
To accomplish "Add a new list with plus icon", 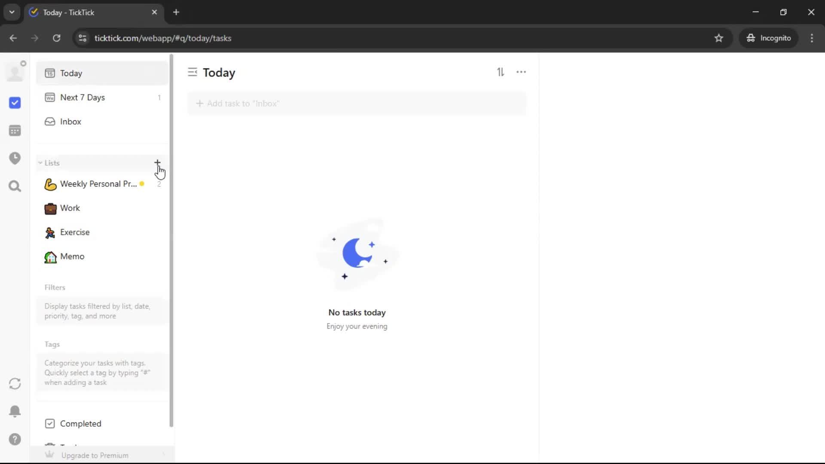I will pyautogui.click(x=157, y=163).
